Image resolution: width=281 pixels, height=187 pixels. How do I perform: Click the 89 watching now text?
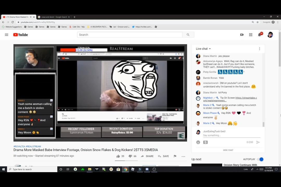(23, 156)
